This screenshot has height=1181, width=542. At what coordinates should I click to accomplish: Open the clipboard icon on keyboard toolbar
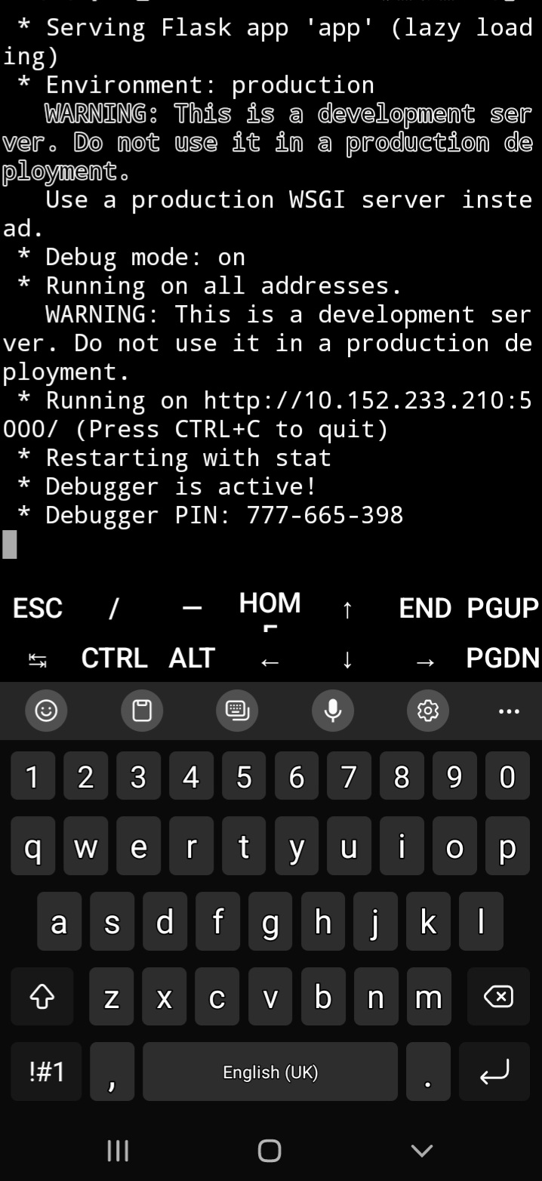point(142,711)
